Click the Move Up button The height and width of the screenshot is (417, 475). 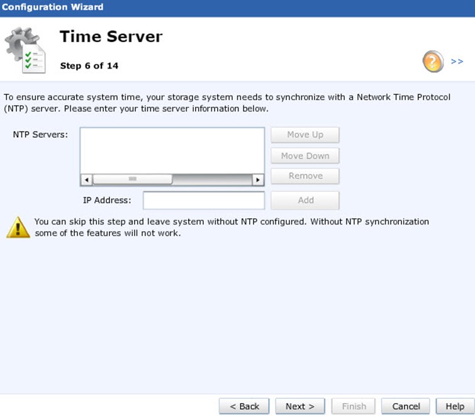305,135
